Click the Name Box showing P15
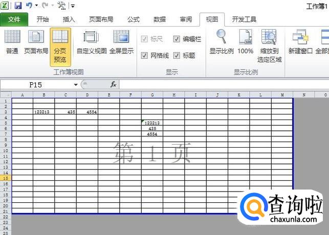The height and width of the screenshot is (235, 329). coord(36,85)
